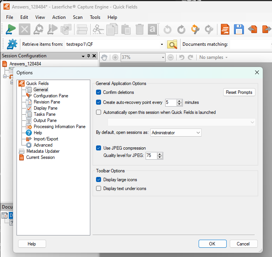272x257 pixels.
Task: Click the blue floppy disk Save icon
Action: pos(239,29)
